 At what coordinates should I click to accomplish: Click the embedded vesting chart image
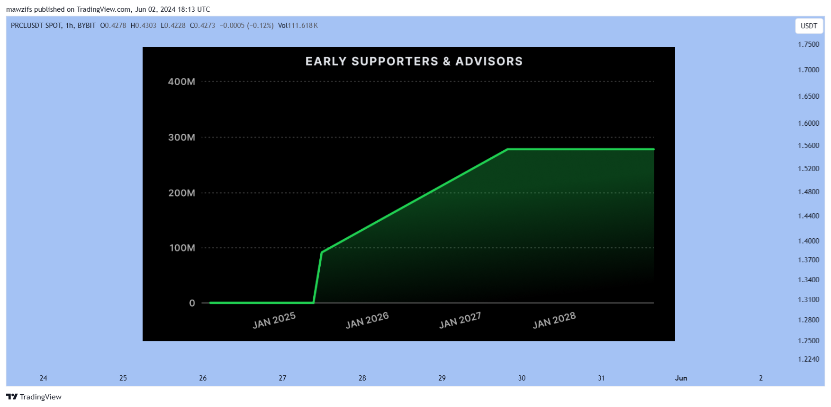[409, 194]
